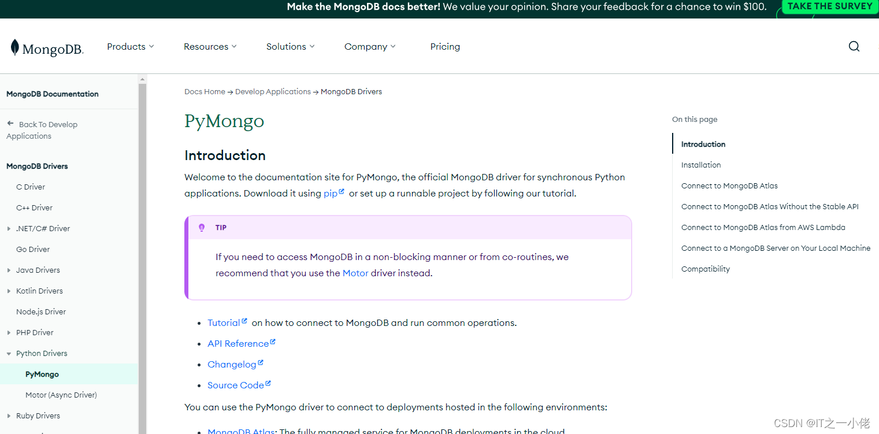Open the MongoDB Drivers breadcrumb
Viewport: 879px width, 434px height.
pos(351,91)
